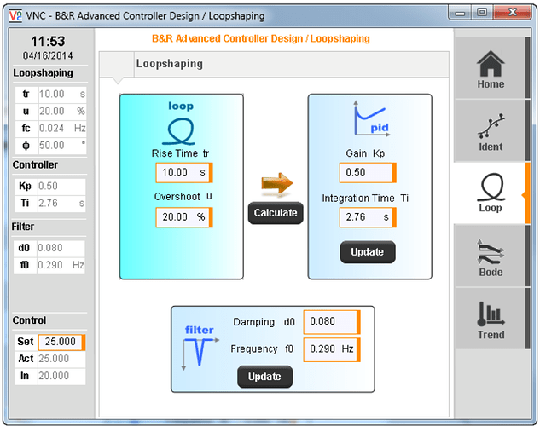Click the fc value 0.024 Hz
The image size is (540, 426).
click(x=62, y=129)
